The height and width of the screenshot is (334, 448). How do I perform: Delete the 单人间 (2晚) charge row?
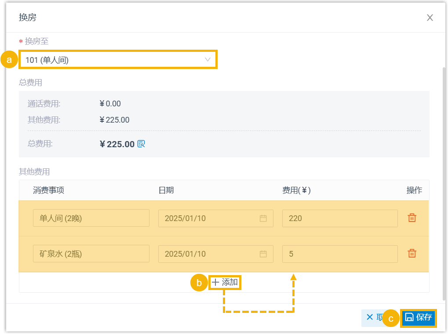(x=412, y=218)
